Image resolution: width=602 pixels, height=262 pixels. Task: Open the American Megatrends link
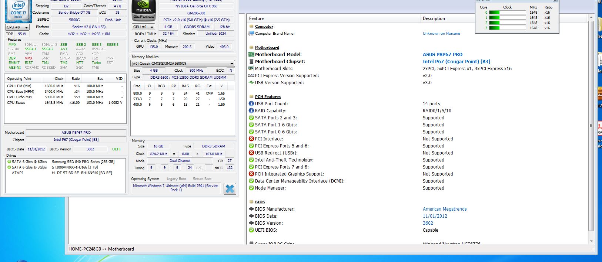point(445,209)
